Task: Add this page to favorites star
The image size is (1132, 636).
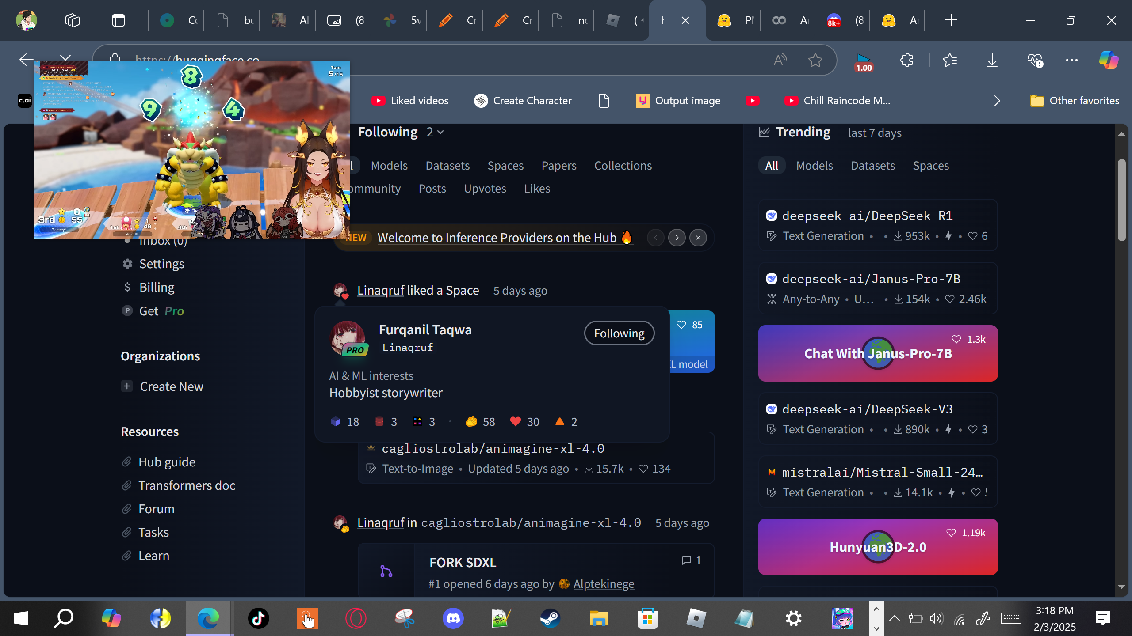Action: coord(815,60)
